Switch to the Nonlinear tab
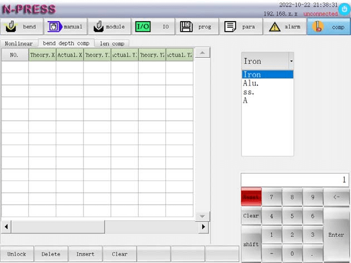Screen dimensions: 351x263 (19, 43)
